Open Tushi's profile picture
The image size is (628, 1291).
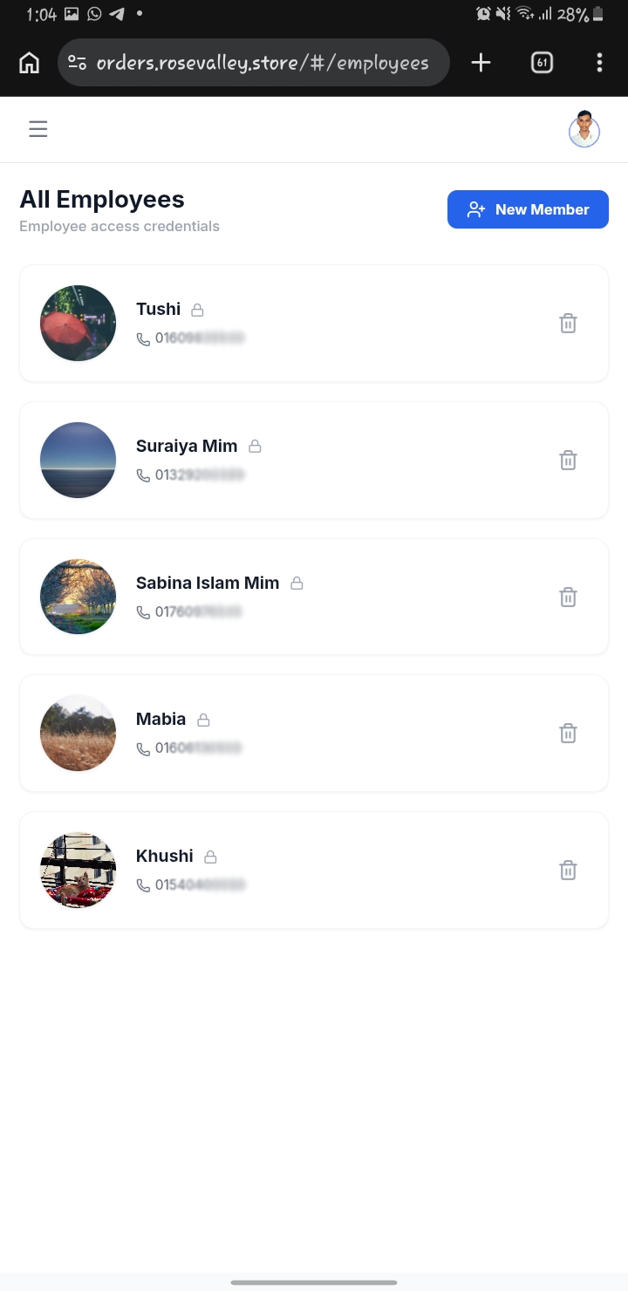click(78, 323)
